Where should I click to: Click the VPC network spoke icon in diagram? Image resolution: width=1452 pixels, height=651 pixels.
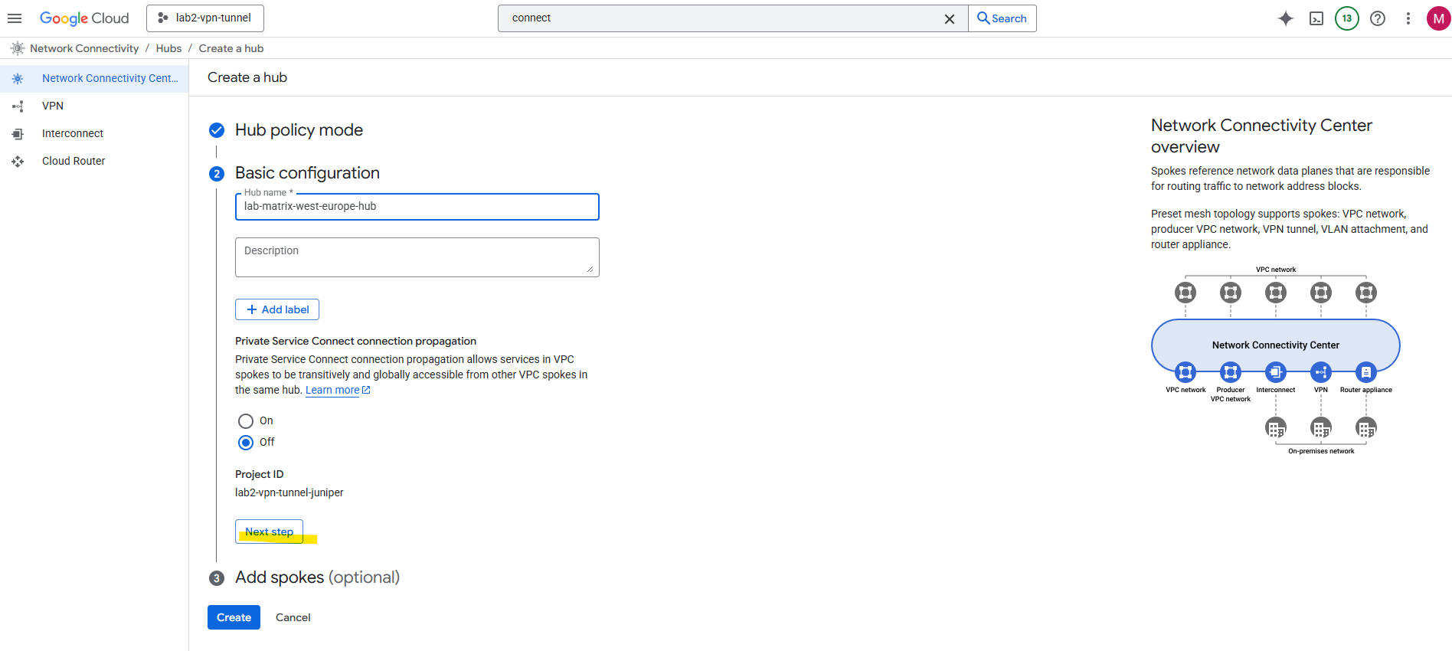(1185, 372)
